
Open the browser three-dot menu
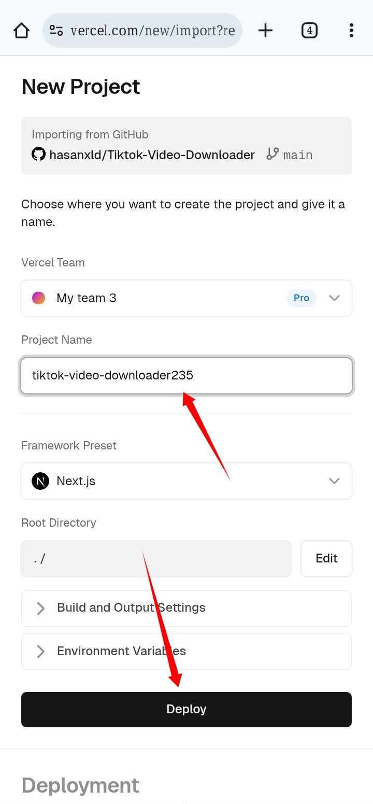tap(351, 31)
